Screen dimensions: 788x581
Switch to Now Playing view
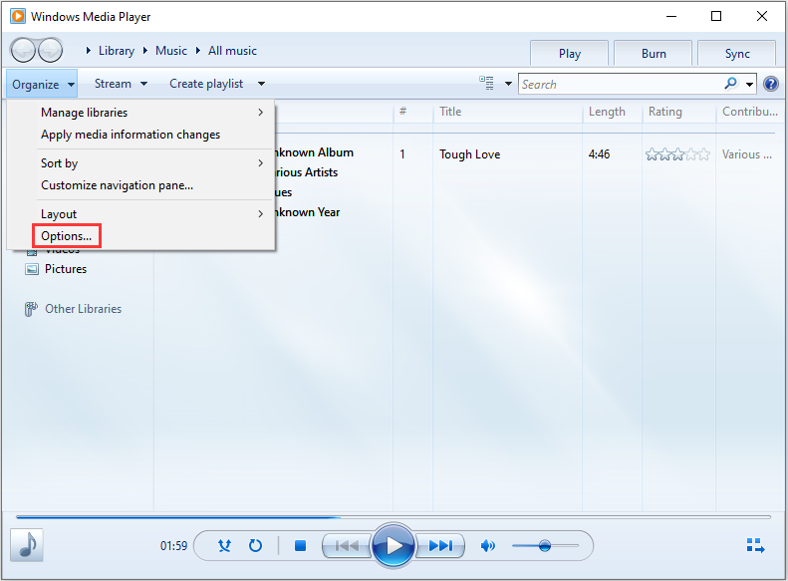click(x=755, y=545)
